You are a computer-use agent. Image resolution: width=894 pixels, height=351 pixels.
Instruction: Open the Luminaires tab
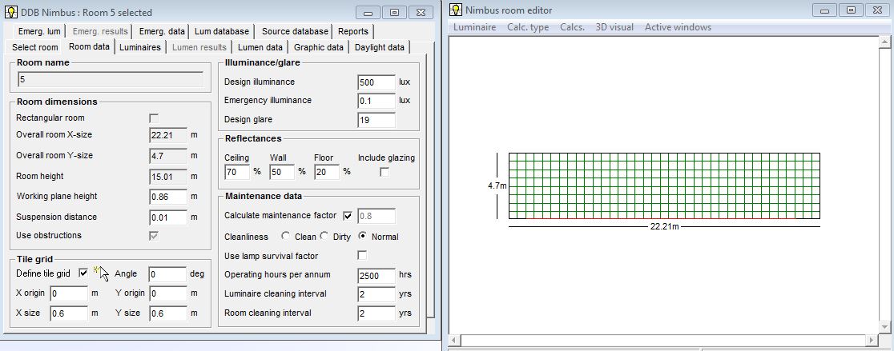pos(139,47)
